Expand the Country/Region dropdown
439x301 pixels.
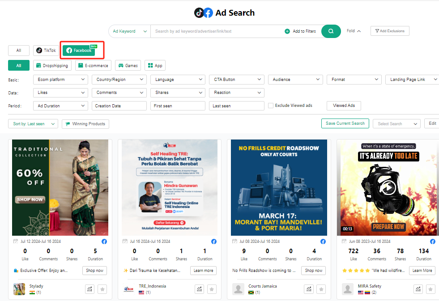tap(119, 80)
